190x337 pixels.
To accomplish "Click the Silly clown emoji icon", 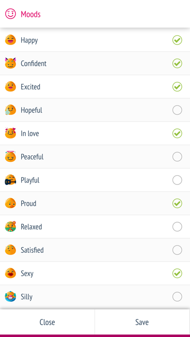I will click(x=10, y=297).
